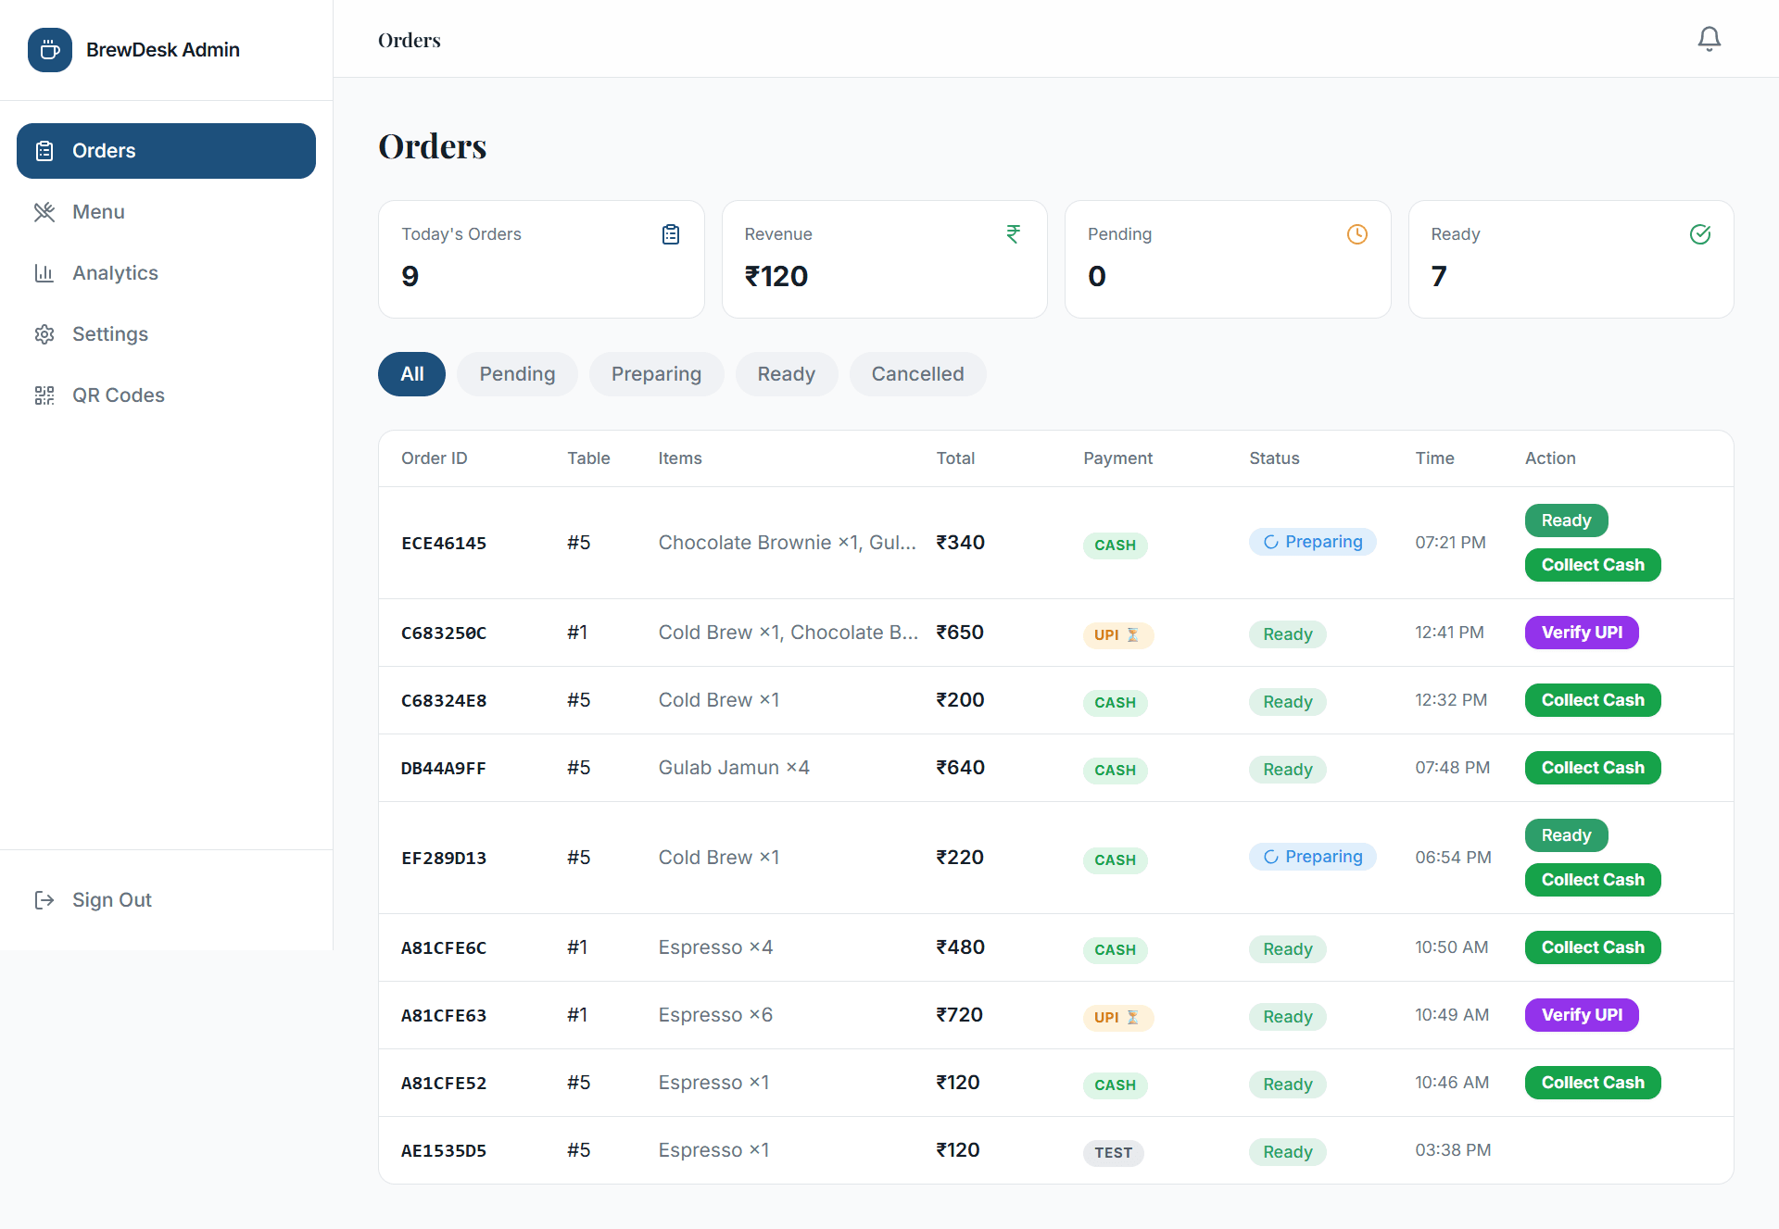The height and width of the screenshot is (1229, 1779).
Task: Click the clock icon in Pending card
Action: pos(1357,234)
